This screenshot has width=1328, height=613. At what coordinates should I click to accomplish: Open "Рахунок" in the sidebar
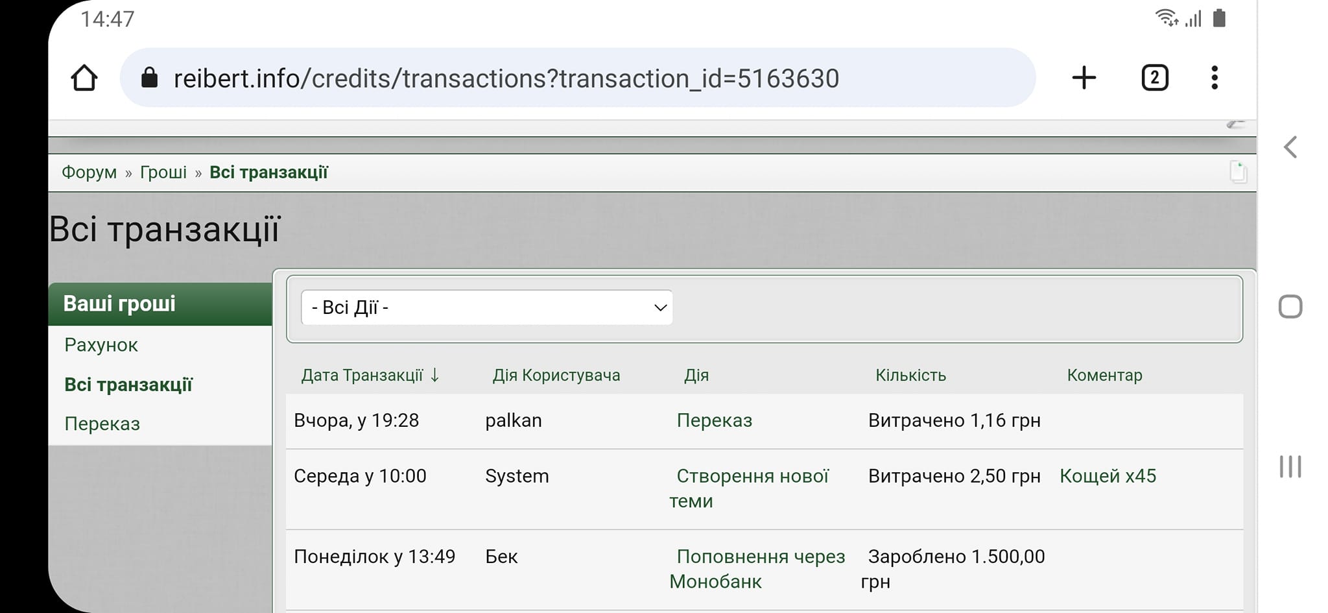101,345
